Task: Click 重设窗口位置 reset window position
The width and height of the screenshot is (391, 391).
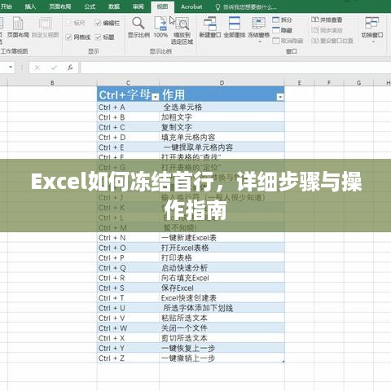Action: [x=332, y=41]
